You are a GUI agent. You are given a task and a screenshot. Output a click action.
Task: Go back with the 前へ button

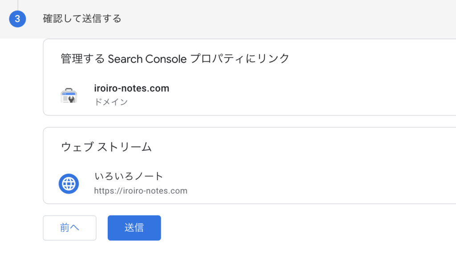click(x=69, y=228)
